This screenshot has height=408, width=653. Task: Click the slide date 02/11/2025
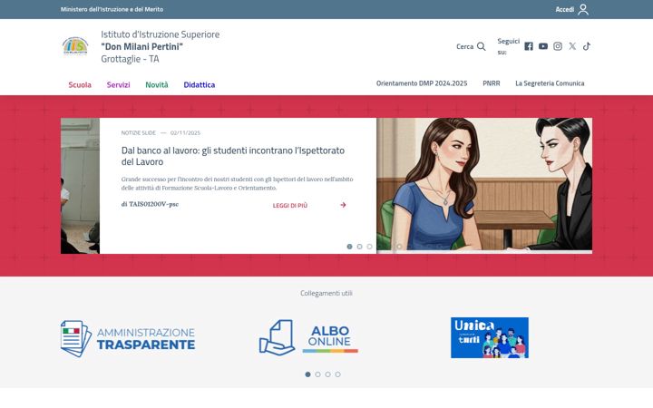[x=185, y=132]
